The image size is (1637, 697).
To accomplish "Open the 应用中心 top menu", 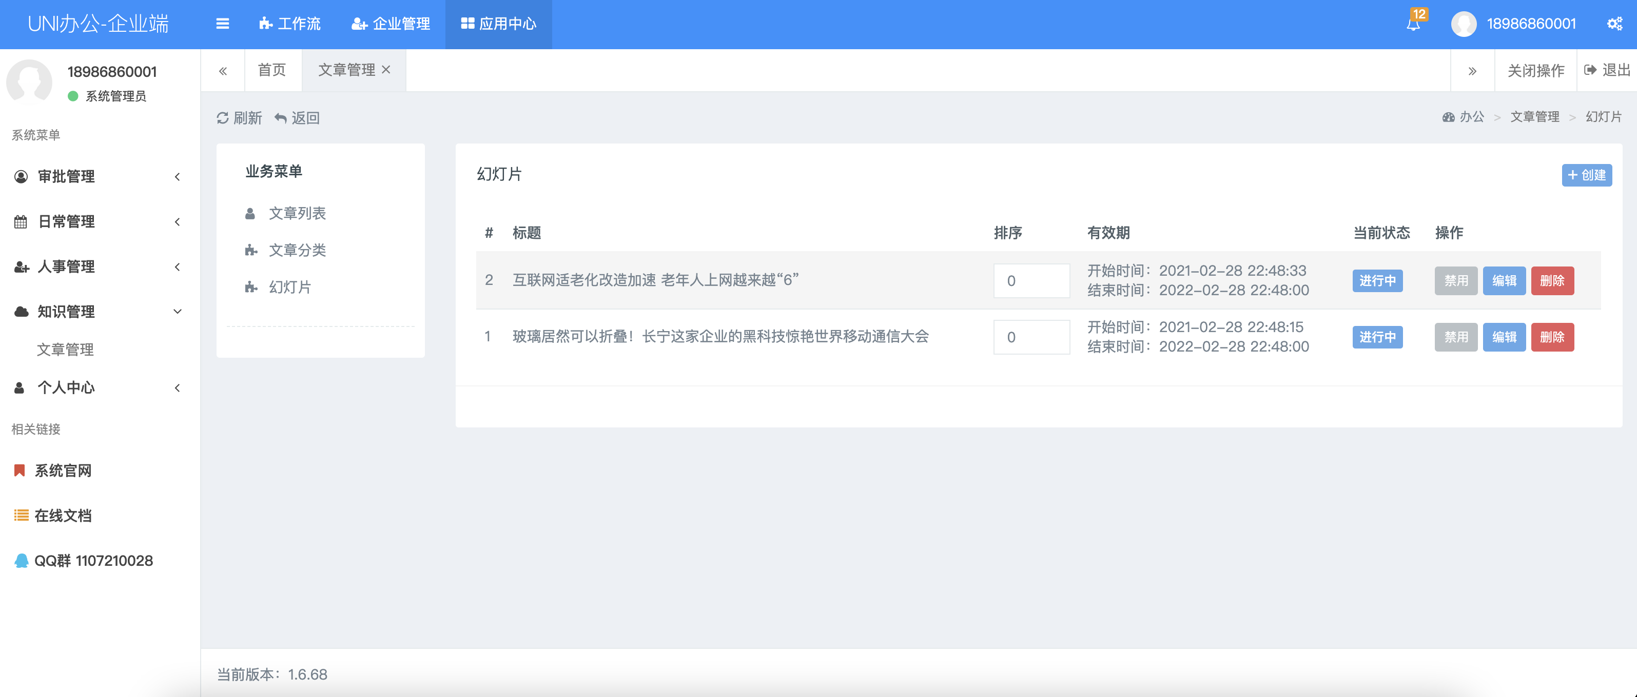I will (498, 24).
